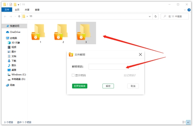Toggle 显示密码 checkbox
The width and height of the screenshot is (193, 126).
tap(73, 75)
